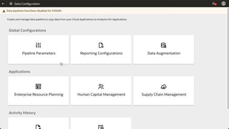Click the vertical page scrollbar
The height and width of the screenshot is (129, 229).
(228, 58)
